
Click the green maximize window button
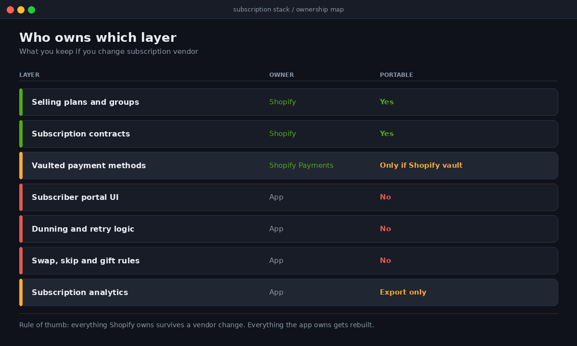31,10
